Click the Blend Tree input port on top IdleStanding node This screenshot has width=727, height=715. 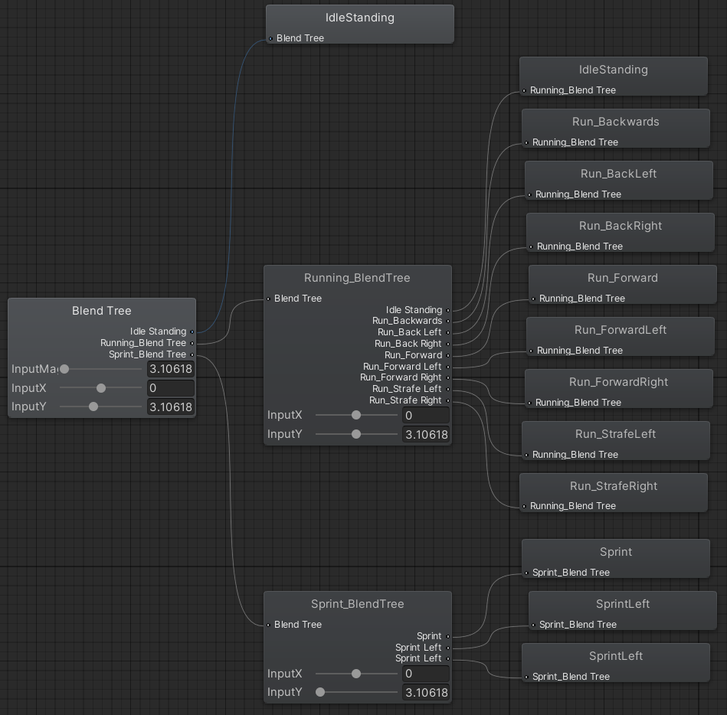click(x=271, y=38)
